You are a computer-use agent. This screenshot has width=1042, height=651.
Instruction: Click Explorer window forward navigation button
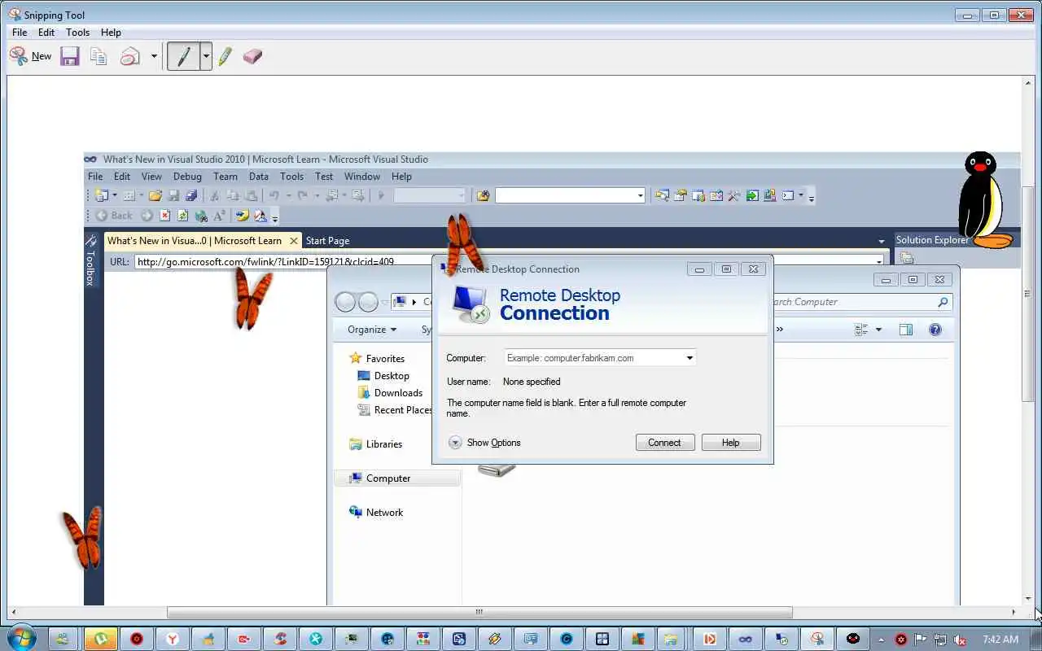[x=368, y=302]
